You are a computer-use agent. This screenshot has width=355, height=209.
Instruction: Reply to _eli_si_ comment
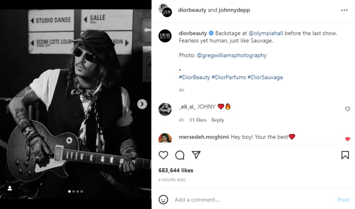coord(217,120)
